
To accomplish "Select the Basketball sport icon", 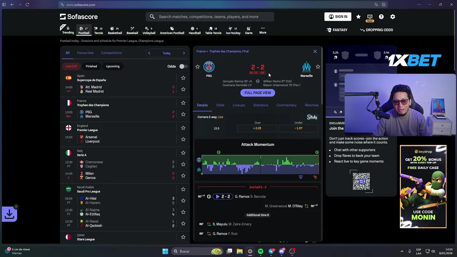I will click(x=115, y=30).
